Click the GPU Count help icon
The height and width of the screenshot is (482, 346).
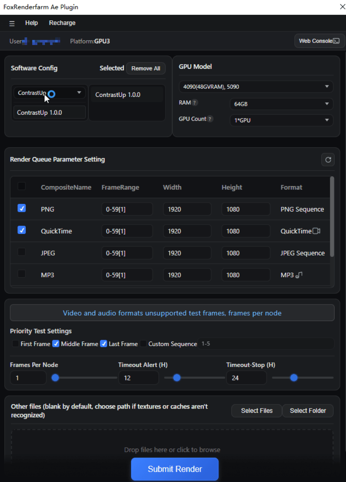pos(210,119)
